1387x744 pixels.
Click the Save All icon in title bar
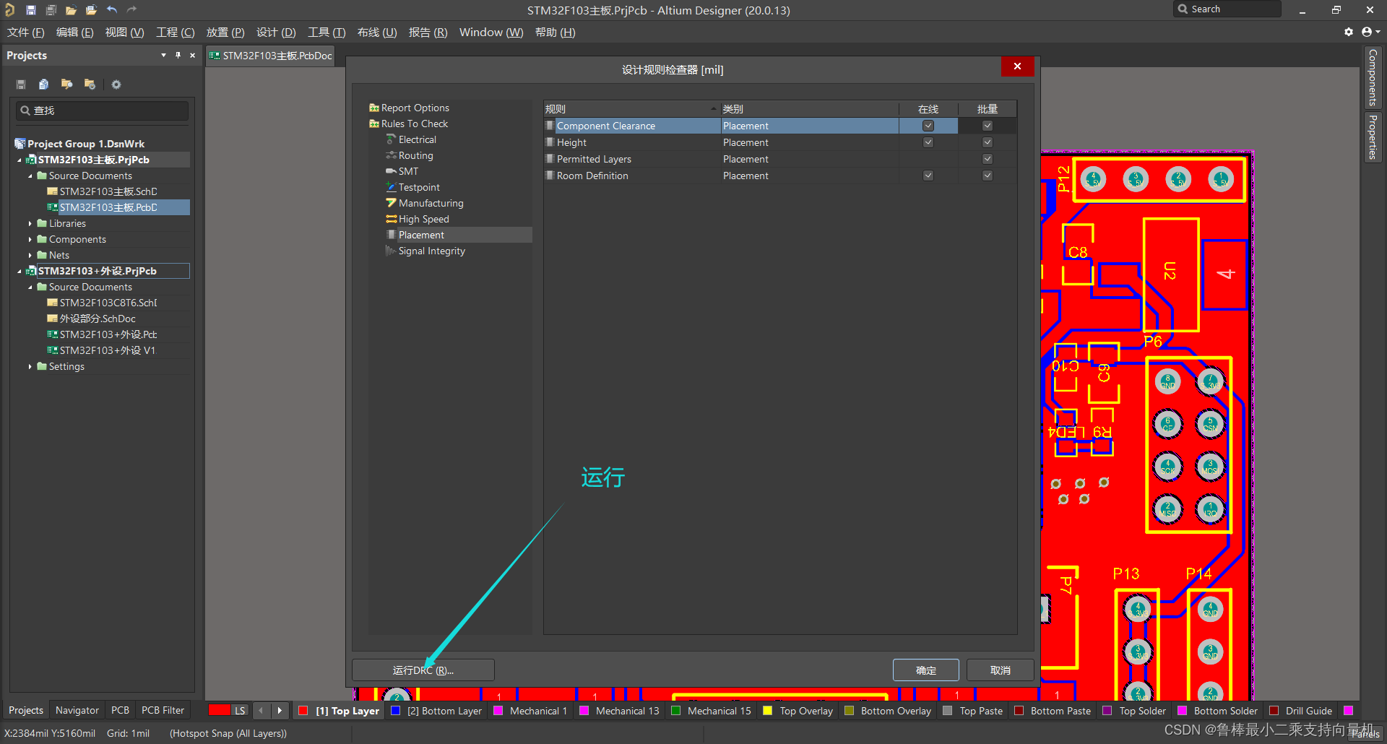(x=51, y=10)
